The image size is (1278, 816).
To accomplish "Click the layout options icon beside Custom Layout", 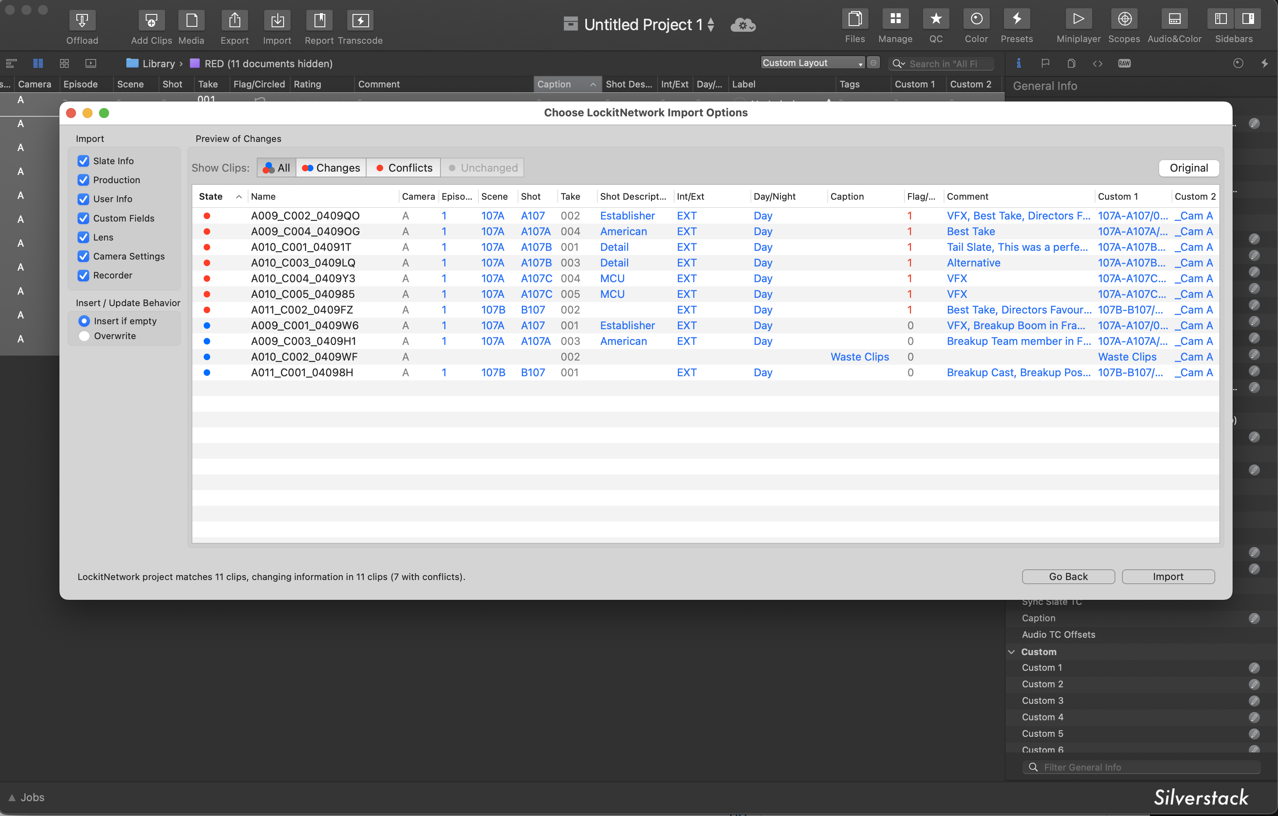I will point(873,63).
